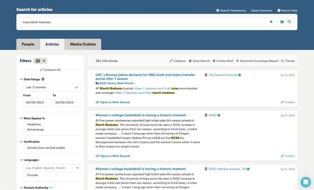Enable the Headlines checkbox
The height and width of the screenshot is (190, 314).
click(25, 124)
